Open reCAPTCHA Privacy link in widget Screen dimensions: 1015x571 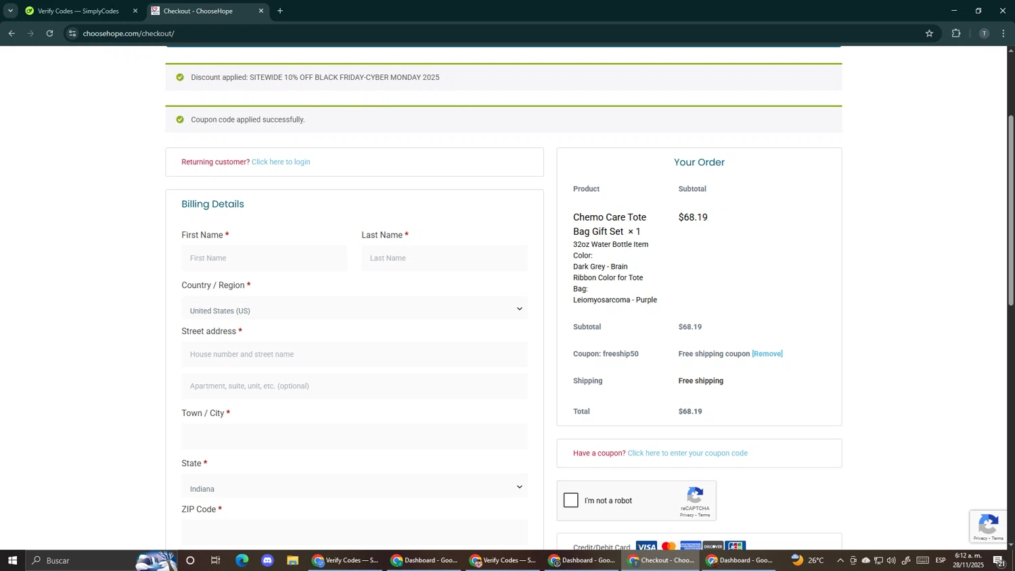pos(687,516)
